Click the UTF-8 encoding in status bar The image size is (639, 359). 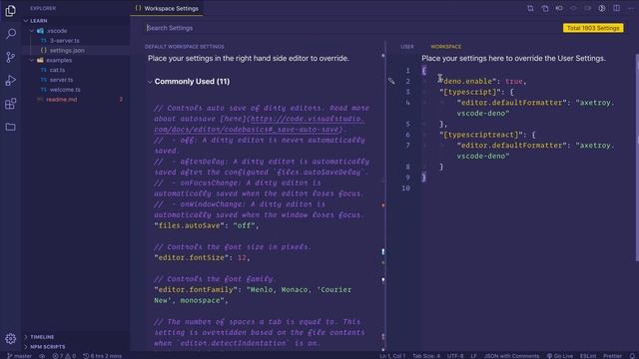(455, 356)
